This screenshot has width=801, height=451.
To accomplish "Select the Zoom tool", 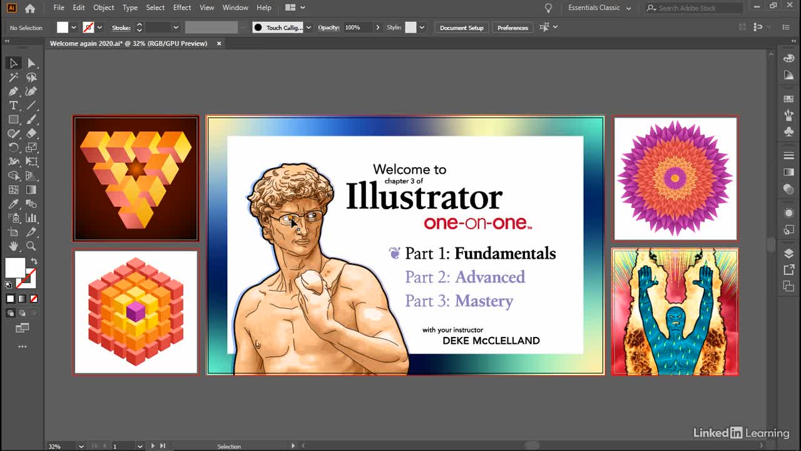I will pyautogui.click(x=31, y=246).
